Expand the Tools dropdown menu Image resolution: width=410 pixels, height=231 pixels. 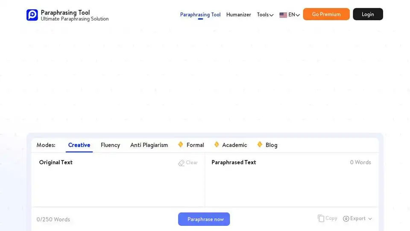(x=265, y=15)
